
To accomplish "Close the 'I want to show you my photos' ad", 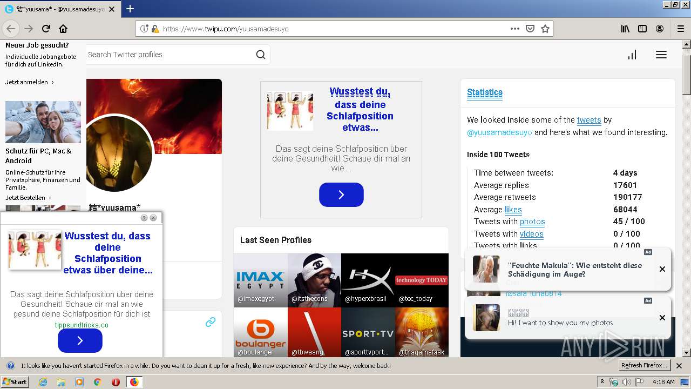I will pyautogui.click(x=662, y=318).
